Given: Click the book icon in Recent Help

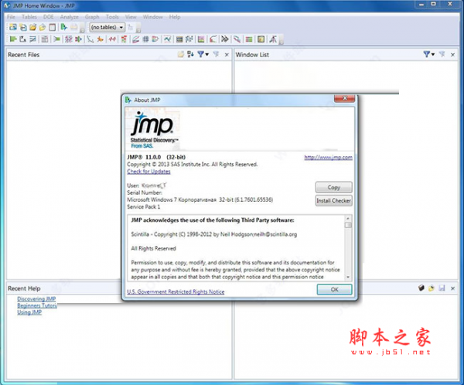Looking at the screenshot, I should [421, 288].
